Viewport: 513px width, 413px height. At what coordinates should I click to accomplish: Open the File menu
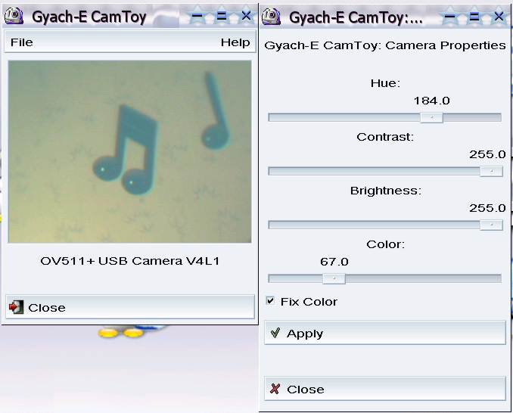pos(22,42)
